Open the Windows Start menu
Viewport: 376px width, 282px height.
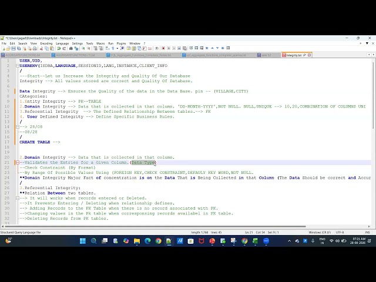83,241
